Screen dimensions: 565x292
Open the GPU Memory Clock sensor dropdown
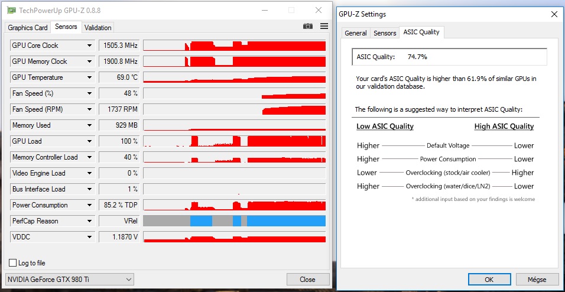click(89, 61)
